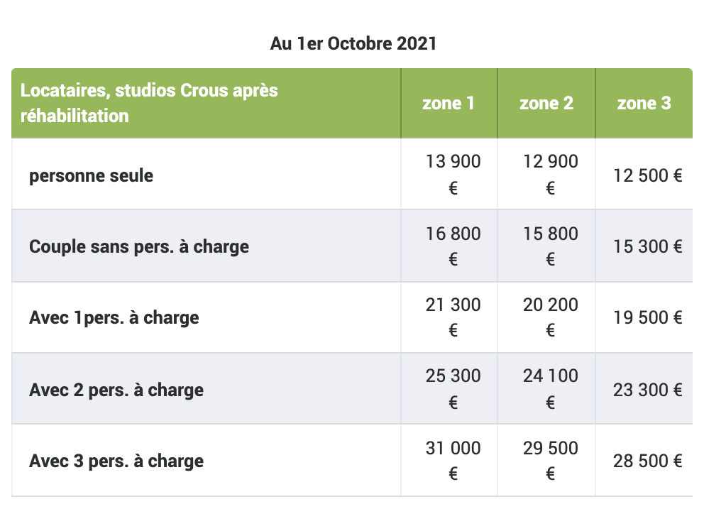Click the 24 100 € cell
This screenshot has width=704, height=514.
point(550,389)
